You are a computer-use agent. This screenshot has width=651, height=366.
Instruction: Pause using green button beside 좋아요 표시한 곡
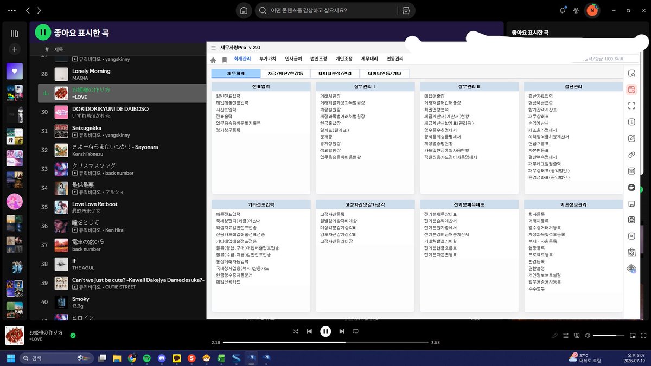click(43, 33)
